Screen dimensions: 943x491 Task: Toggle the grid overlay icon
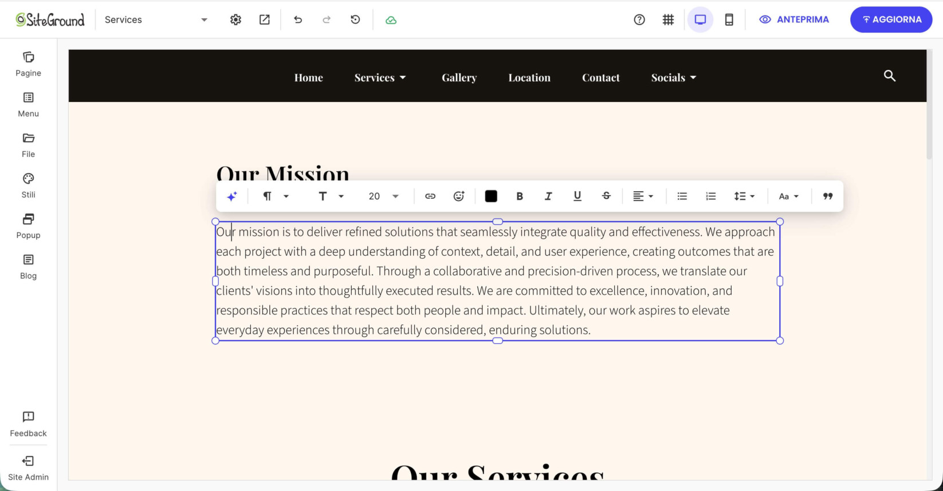tap(668, 19)
